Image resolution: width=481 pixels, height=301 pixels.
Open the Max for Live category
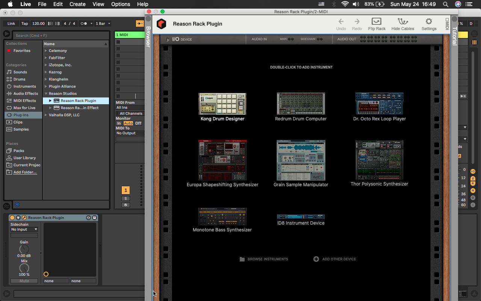[24, 108]
